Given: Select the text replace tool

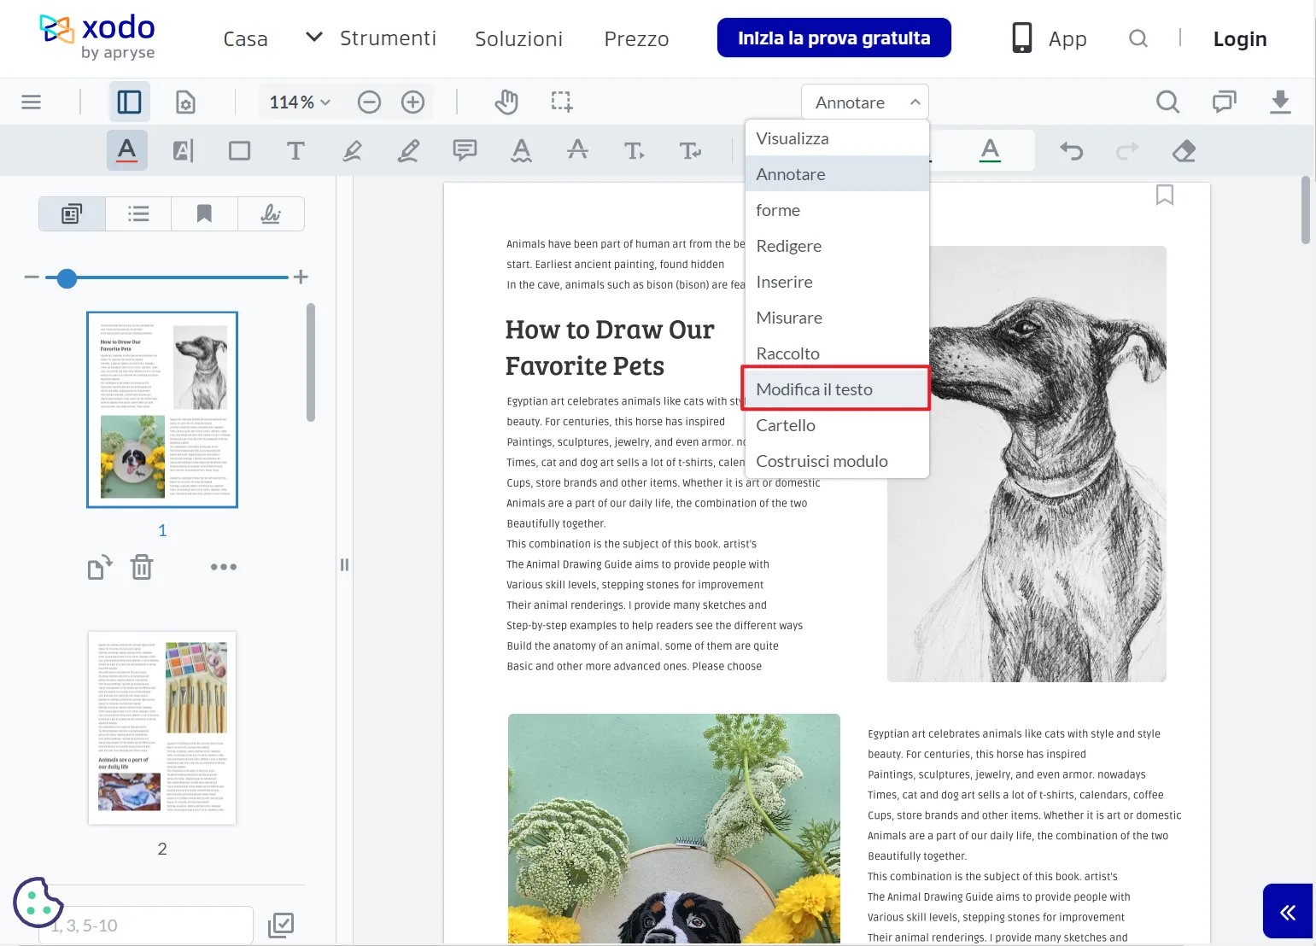Looking at the screenshot, I should pos(690,151).
